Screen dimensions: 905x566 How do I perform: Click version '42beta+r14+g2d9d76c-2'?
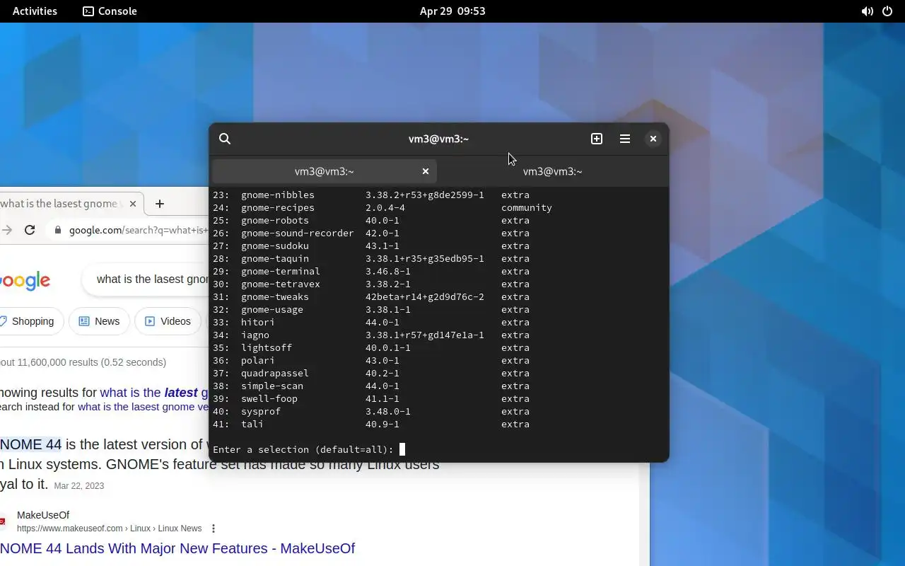[x=425, y=296]
